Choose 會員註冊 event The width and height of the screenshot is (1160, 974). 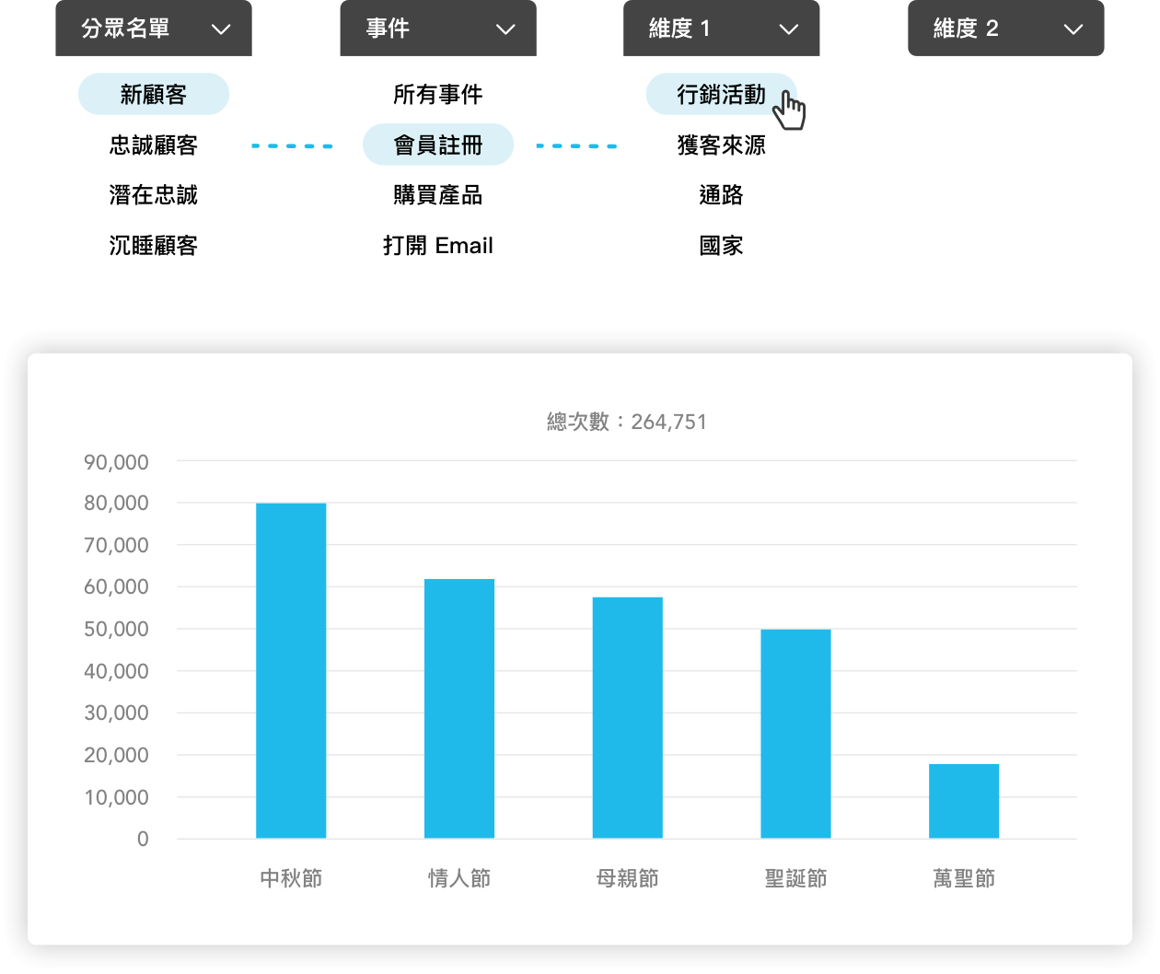click(x=437, y=145)
